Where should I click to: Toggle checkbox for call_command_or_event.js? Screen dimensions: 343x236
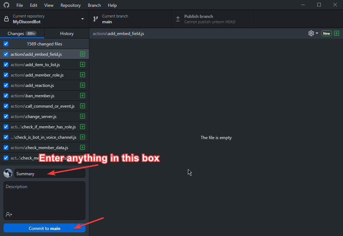click(6, 106)
